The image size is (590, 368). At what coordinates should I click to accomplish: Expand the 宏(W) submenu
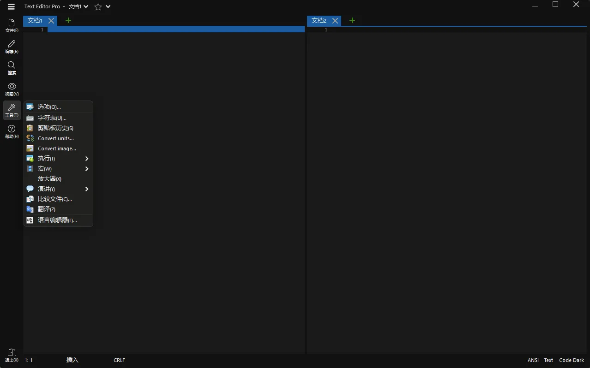coord(59,169)
